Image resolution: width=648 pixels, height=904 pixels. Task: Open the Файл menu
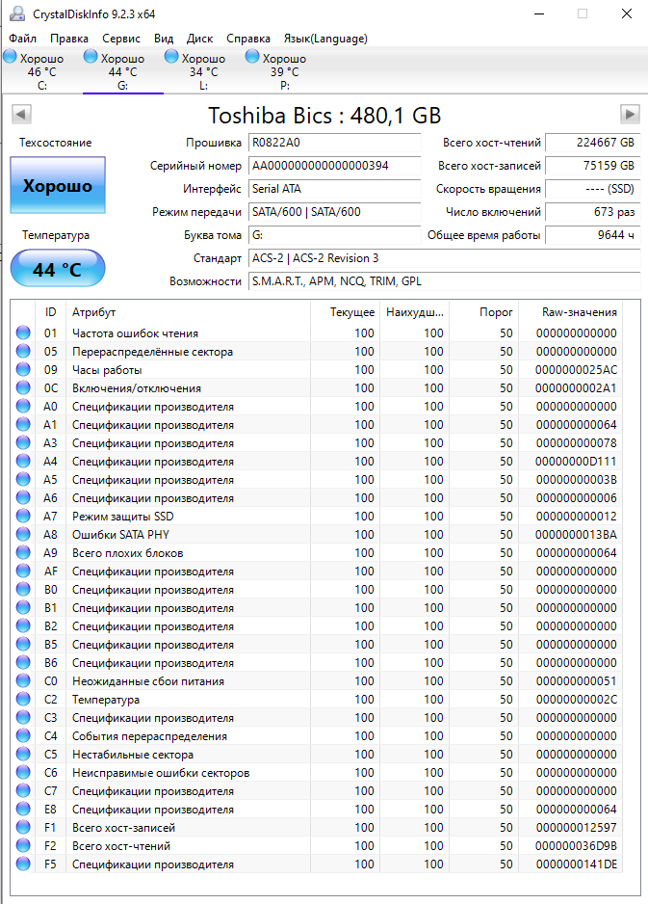point(22,39)
